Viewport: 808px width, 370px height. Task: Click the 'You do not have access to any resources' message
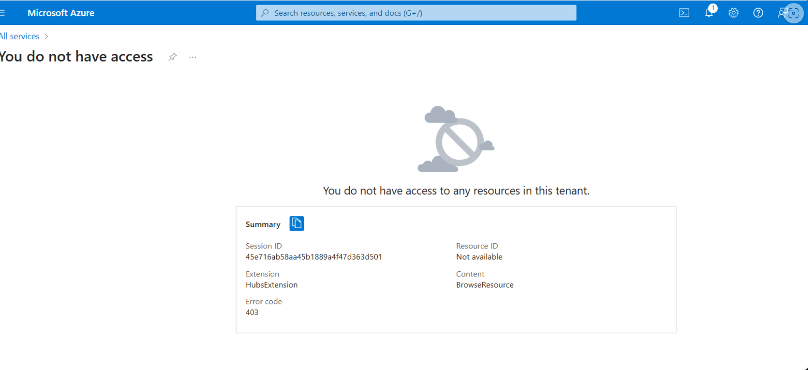tap(456, 191)
